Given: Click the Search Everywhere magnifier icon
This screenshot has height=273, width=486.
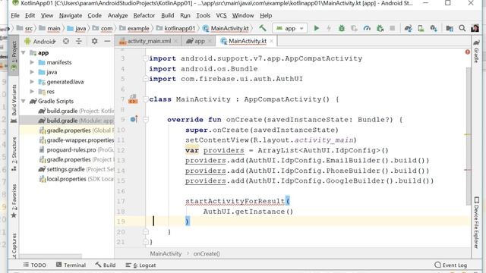Looking at the screenshot, I should 462,28.
